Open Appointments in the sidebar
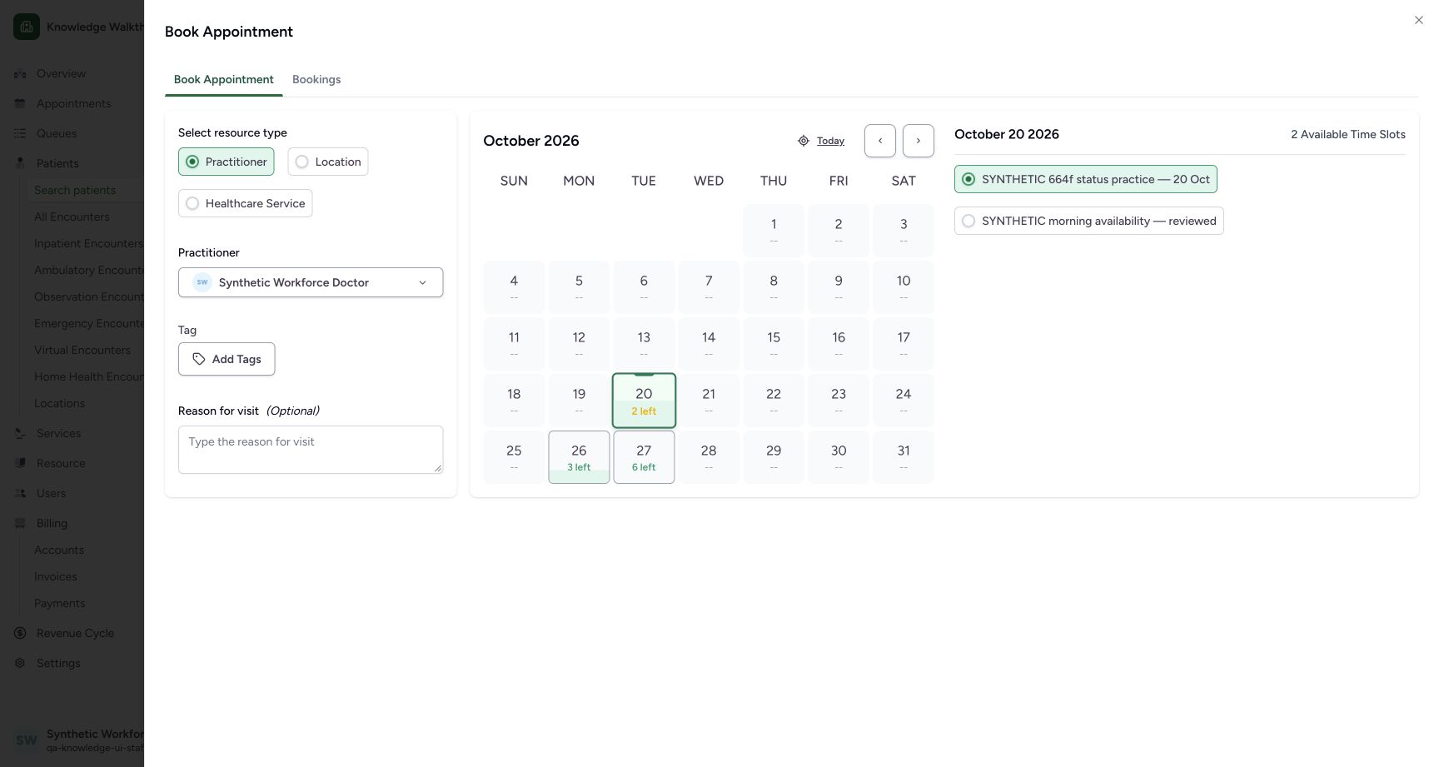This screenshot has width=1439, height=767. (x=73, y=103)
